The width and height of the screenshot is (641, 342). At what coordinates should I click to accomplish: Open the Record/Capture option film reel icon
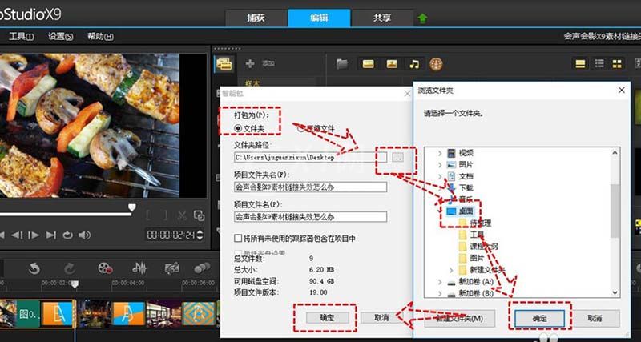[105, 268]
